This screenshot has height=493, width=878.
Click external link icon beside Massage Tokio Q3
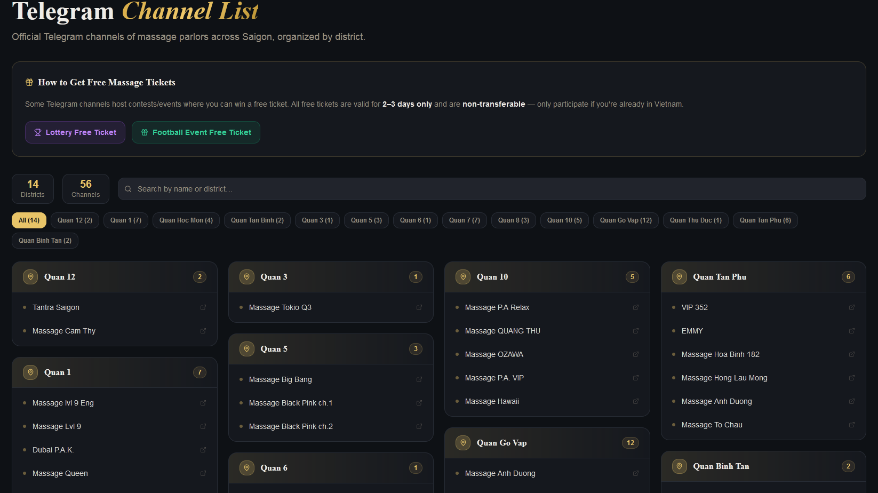[419, 307]
